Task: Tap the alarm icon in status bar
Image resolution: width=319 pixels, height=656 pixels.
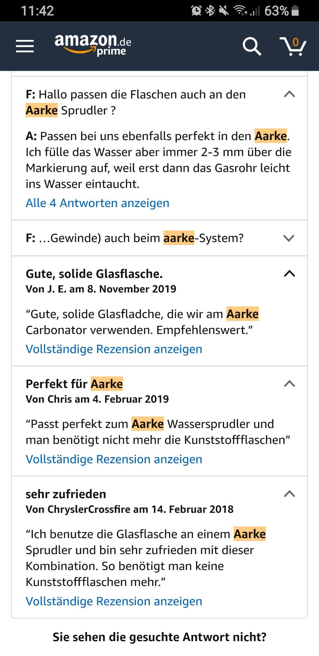Action: [196, 11]
